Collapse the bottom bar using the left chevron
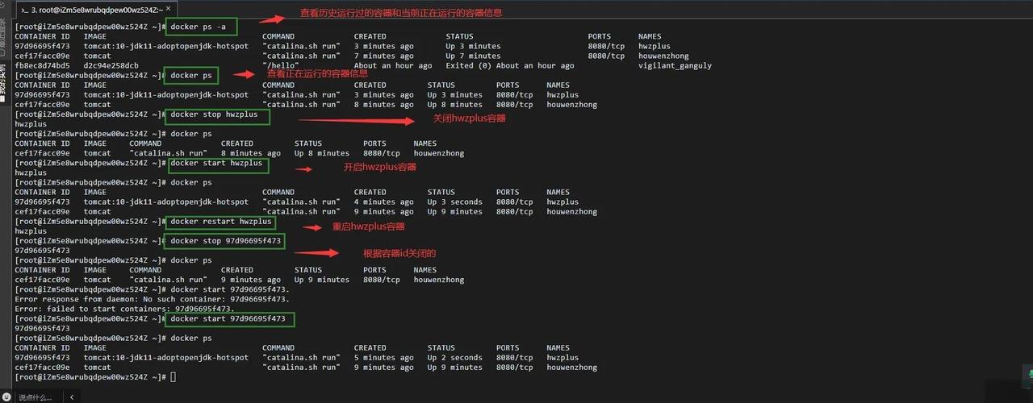 [x=72, y=397]
